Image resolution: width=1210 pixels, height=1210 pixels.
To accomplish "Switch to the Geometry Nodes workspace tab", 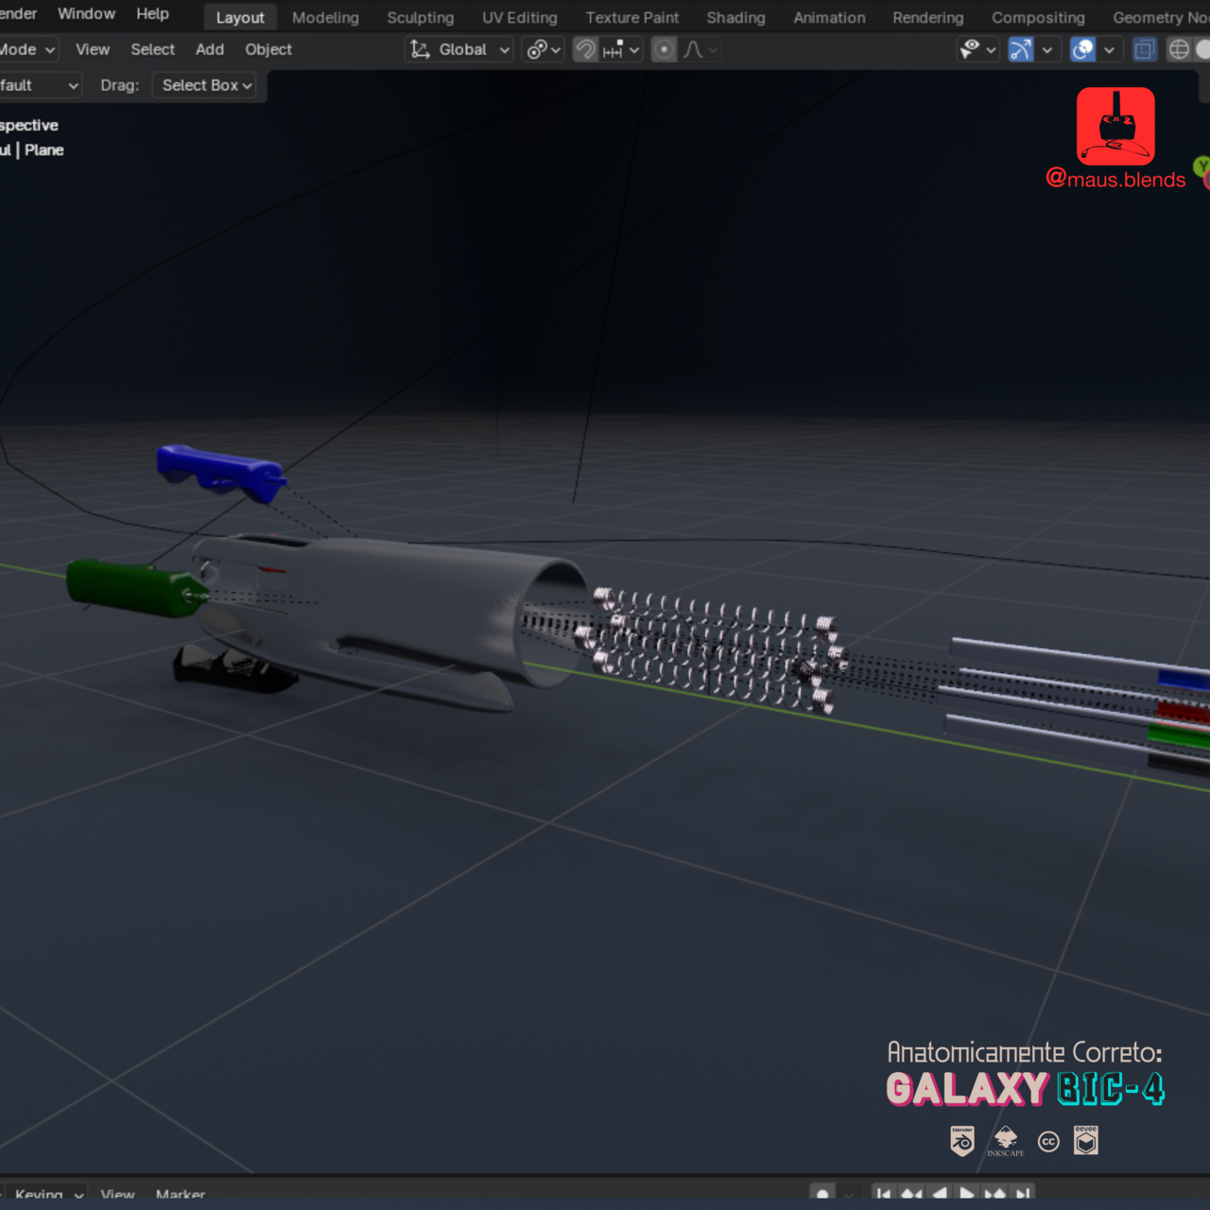I will (1160, 17).
